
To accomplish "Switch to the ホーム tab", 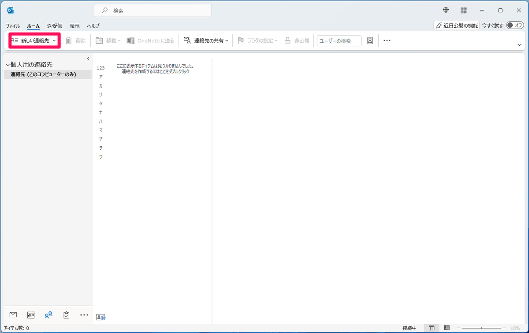I will (33, 26).
